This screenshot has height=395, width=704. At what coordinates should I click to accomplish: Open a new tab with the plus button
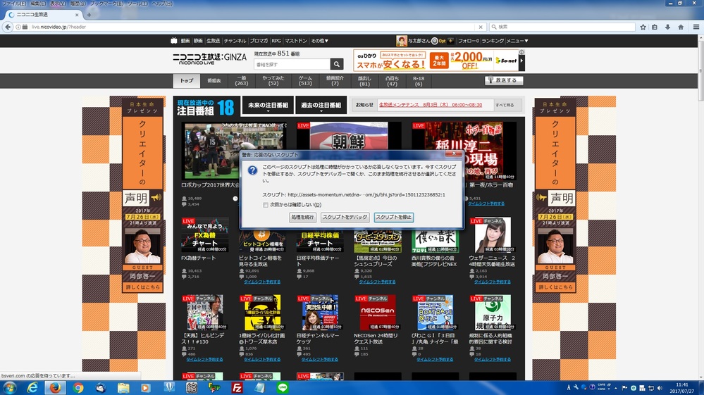89,15
